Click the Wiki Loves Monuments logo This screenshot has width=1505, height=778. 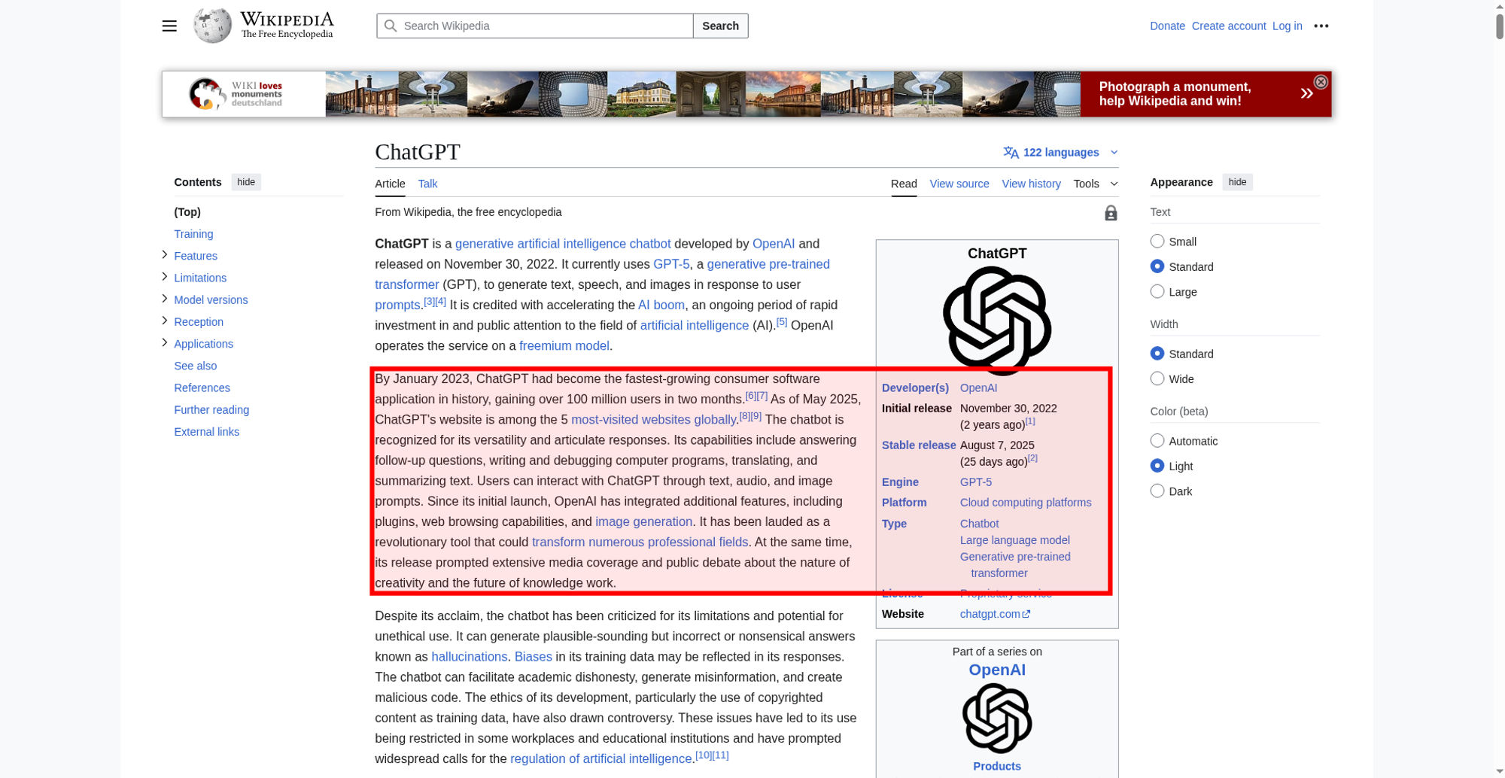click(x=236, y=94)
